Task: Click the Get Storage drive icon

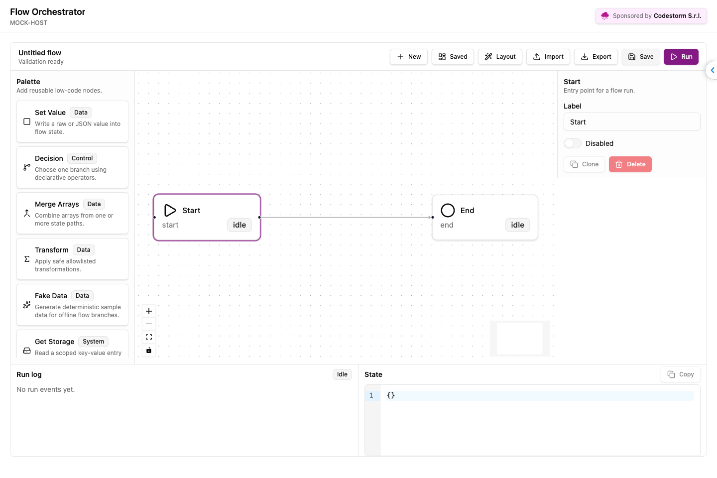Action: pos(27,351)
